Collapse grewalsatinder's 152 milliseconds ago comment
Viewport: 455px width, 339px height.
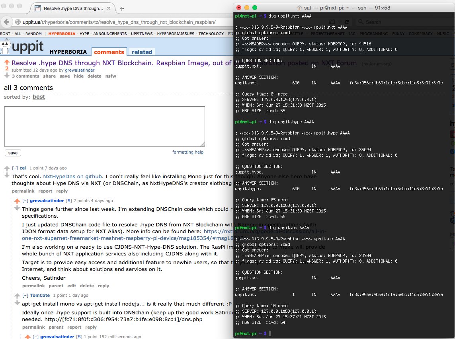tap(36, 337)
